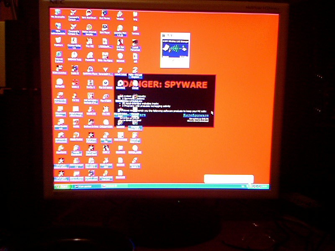The height and width of the screenshot is (251, 335).
Task: Click the Enter The Matrix game shortcut
Action: [x=105, y=57]
